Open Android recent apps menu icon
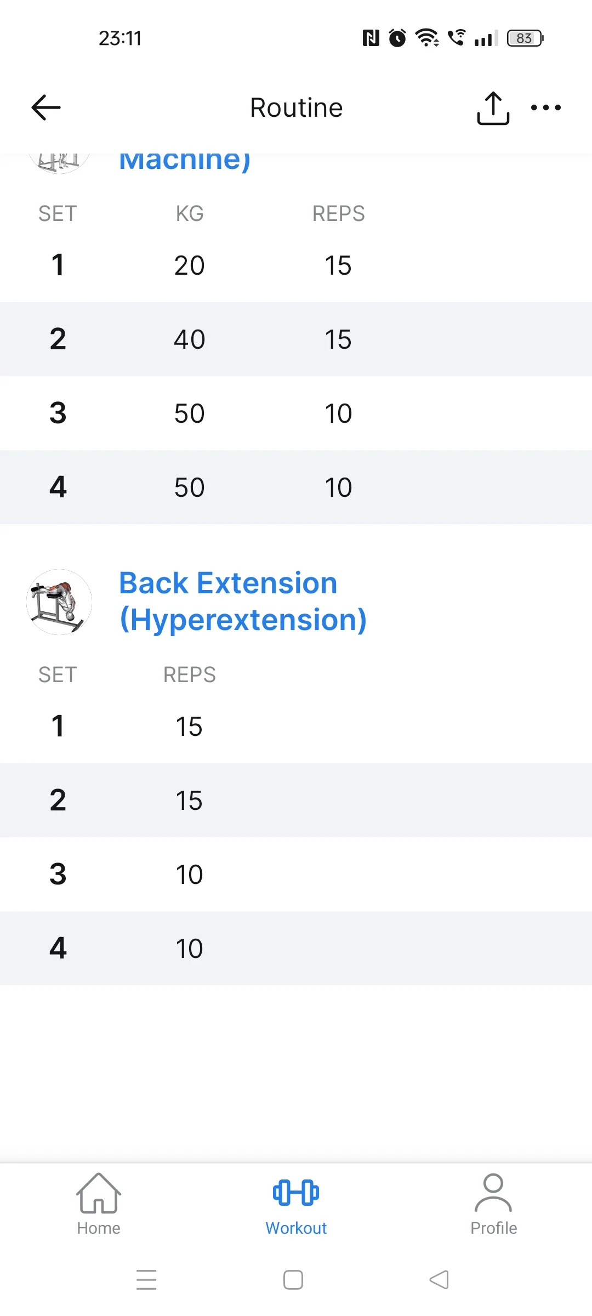The image size is (592, 1316). (x=146, y=1280)
